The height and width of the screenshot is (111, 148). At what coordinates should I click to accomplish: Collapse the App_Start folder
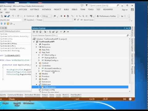(36, 52)
